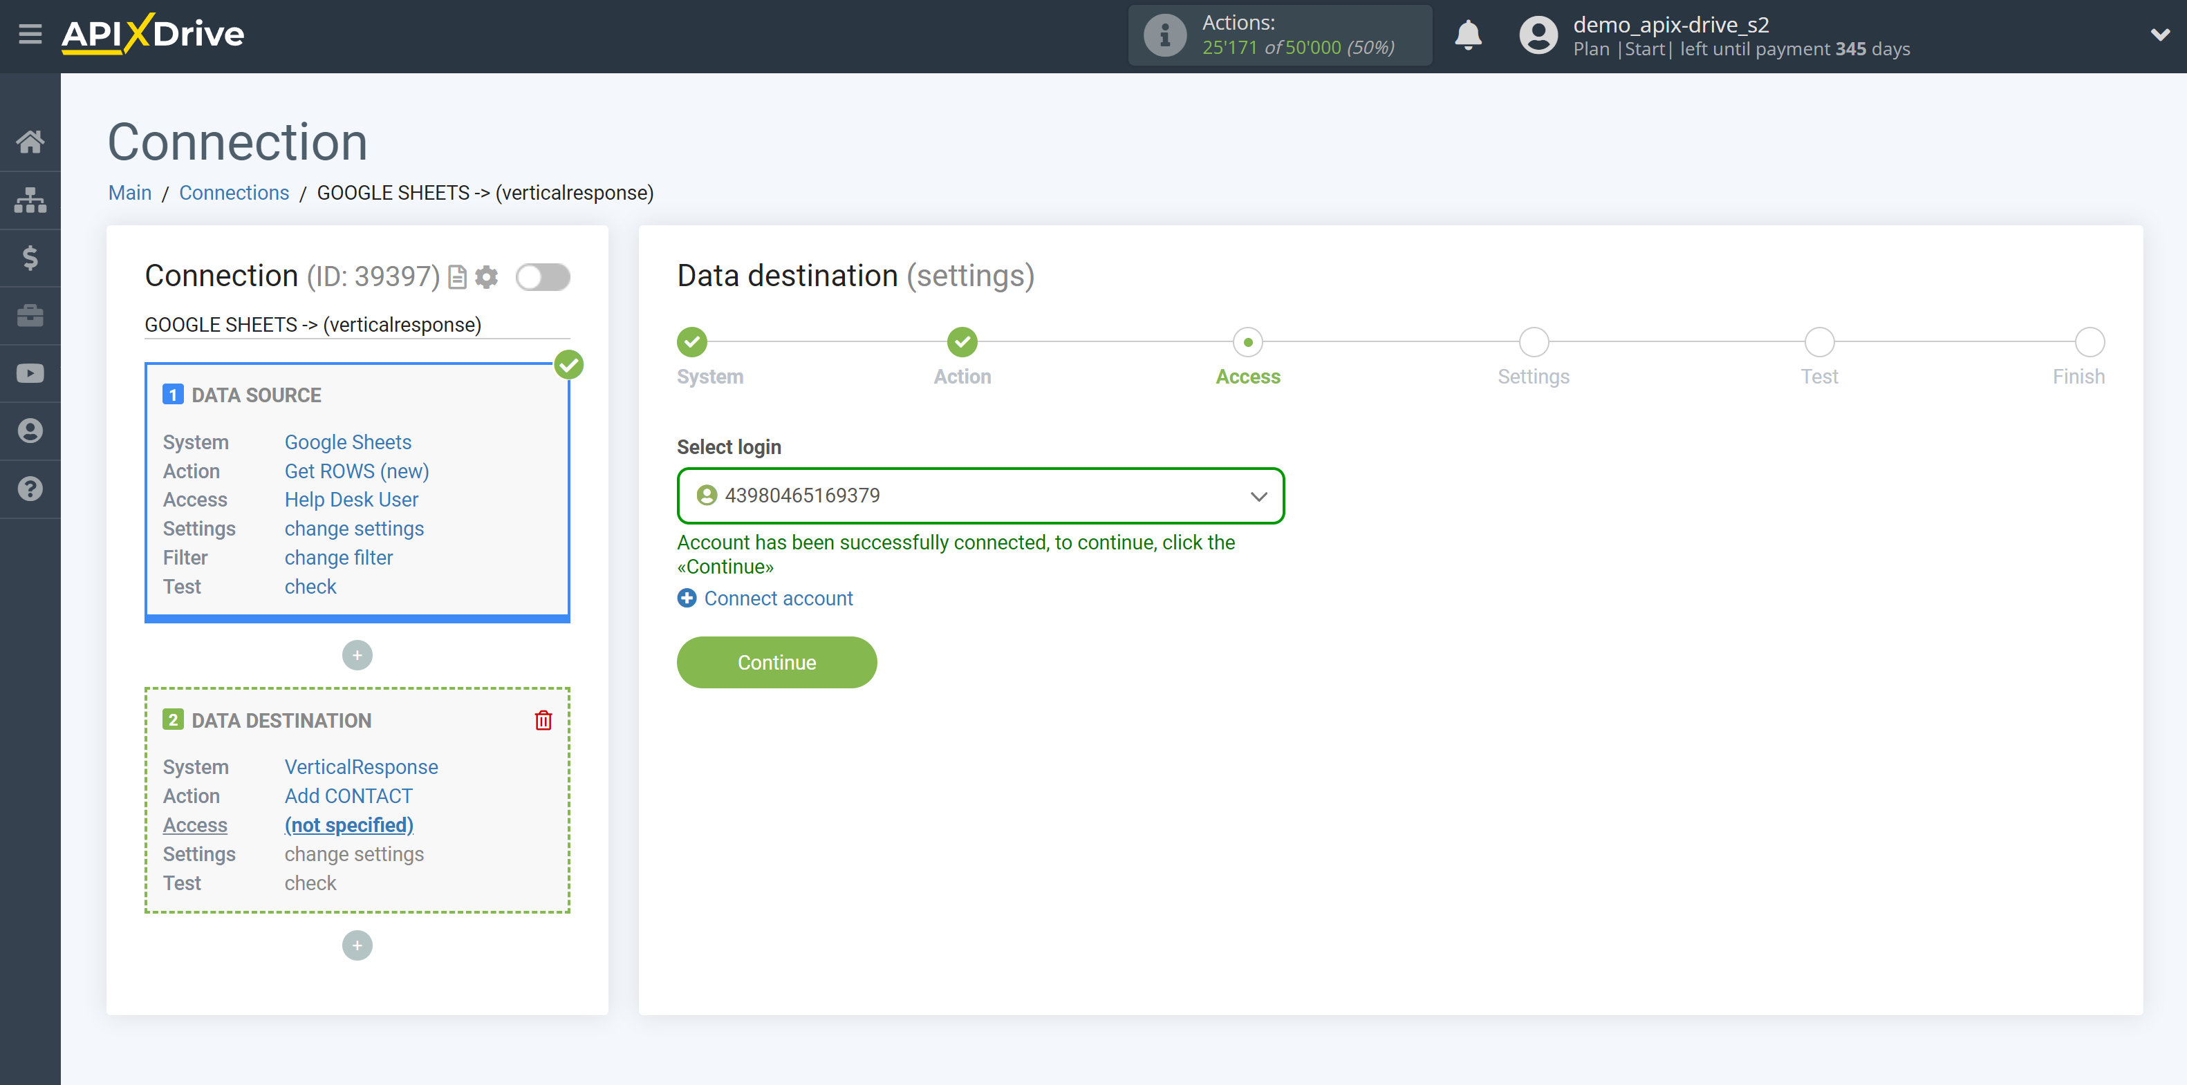The image size is (2187, 1085).
Task: Click the copy connection ID icon
Action: (458, 276)
